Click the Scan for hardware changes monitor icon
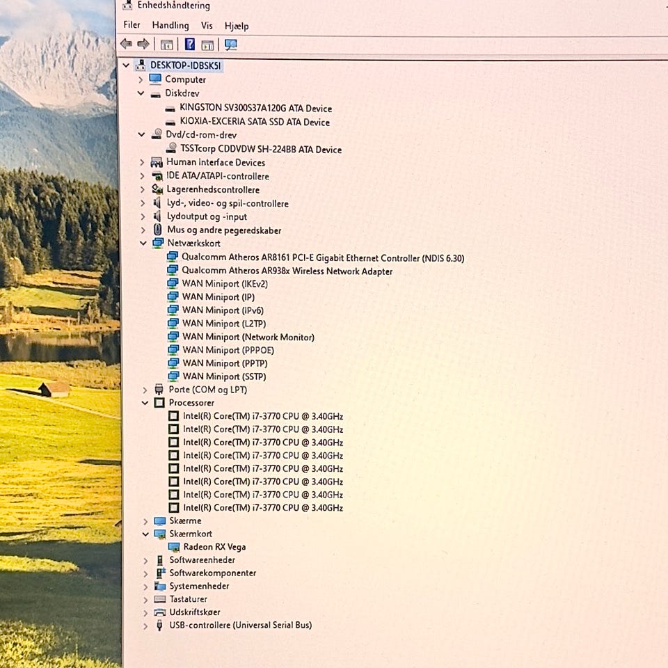This screenshot has width=668, height=668. pyautogui.click(x=231, y=45)
